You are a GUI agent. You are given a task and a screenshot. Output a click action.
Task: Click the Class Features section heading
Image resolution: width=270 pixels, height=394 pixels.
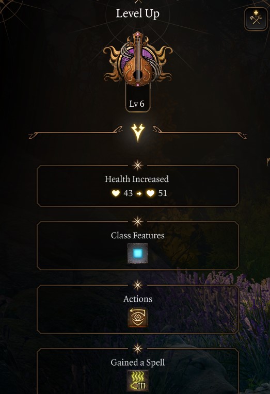[138, 236]
